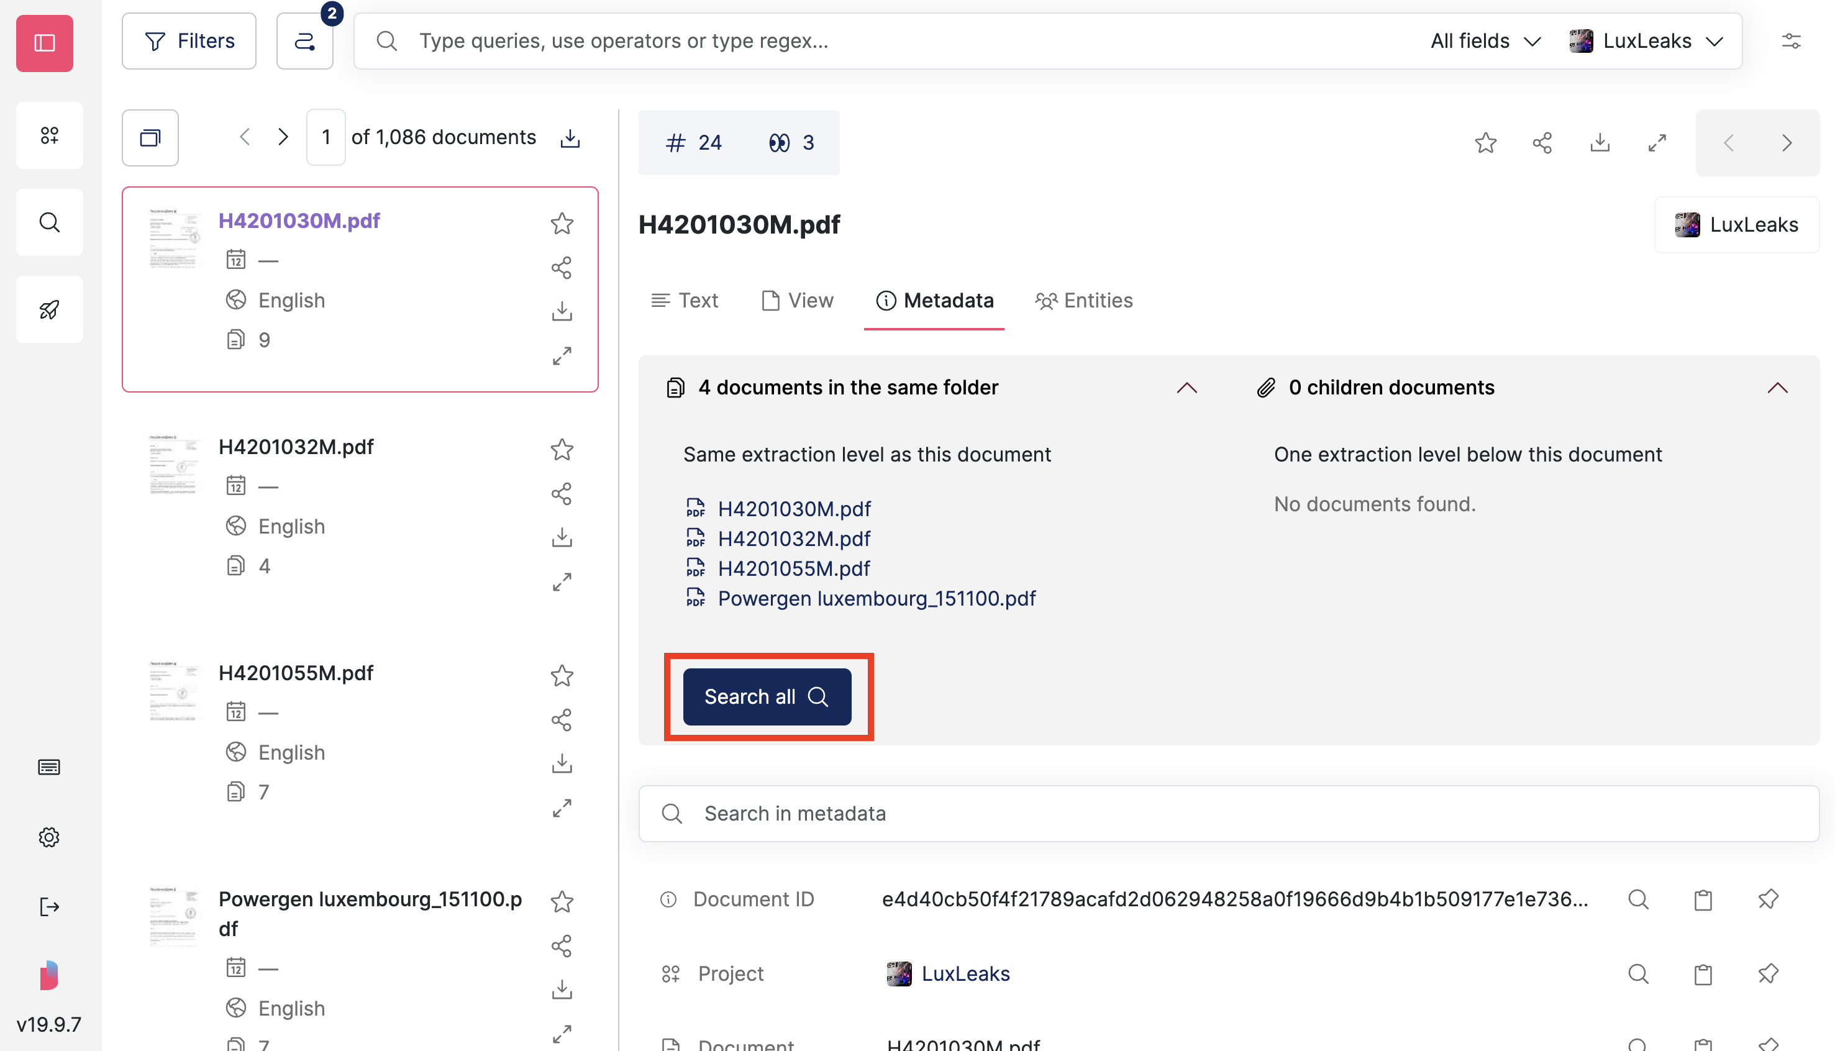
Task: Pin the Document ID metadata row
Action: coord(1768,899)
